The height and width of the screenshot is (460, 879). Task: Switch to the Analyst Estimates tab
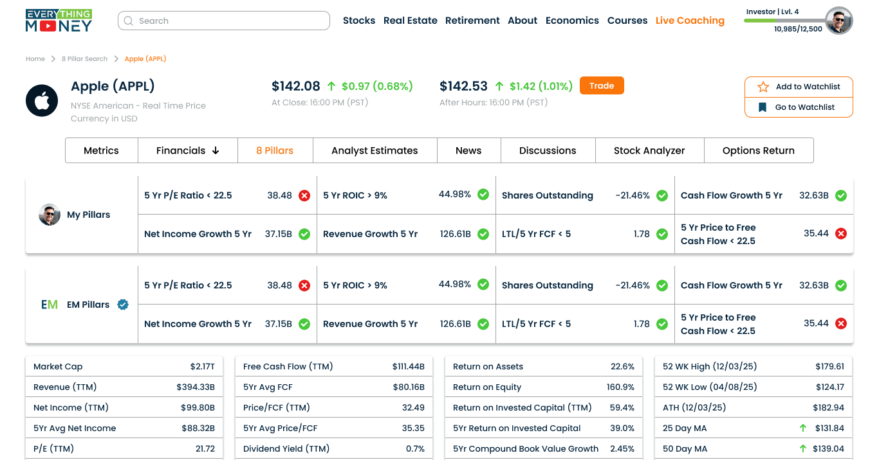point(375,150)
